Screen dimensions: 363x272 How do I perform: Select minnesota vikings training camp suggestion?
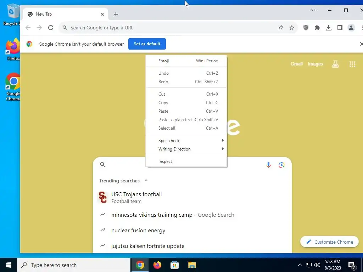tap(192, 215)
